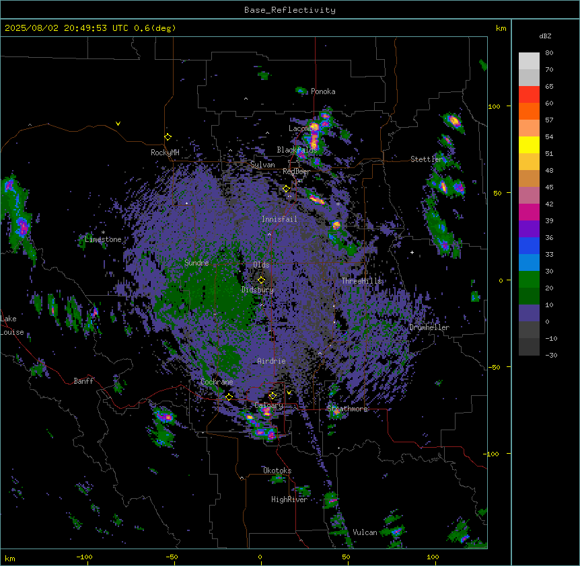
Task: Select the ThreeHills label
Action: point(361,281)
